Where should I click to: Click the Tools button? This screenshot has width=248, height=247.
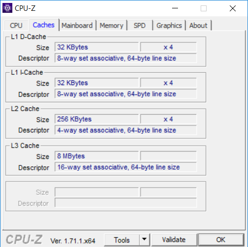pyautogui.click(x=122, y=240)
